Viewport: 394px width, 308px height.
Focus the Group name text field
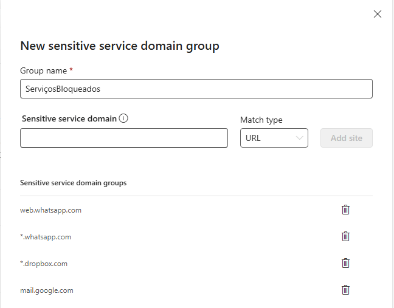coord(196,89)
